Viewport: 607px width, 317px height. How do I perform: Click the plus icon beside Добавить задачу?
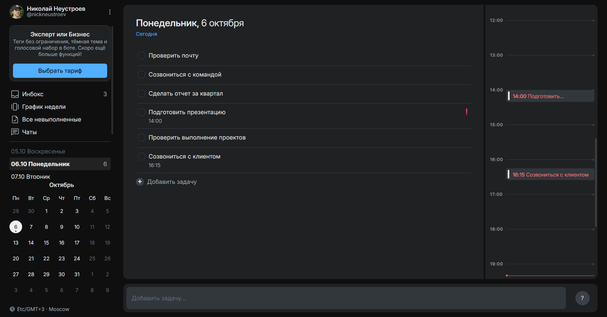[140, 182]
